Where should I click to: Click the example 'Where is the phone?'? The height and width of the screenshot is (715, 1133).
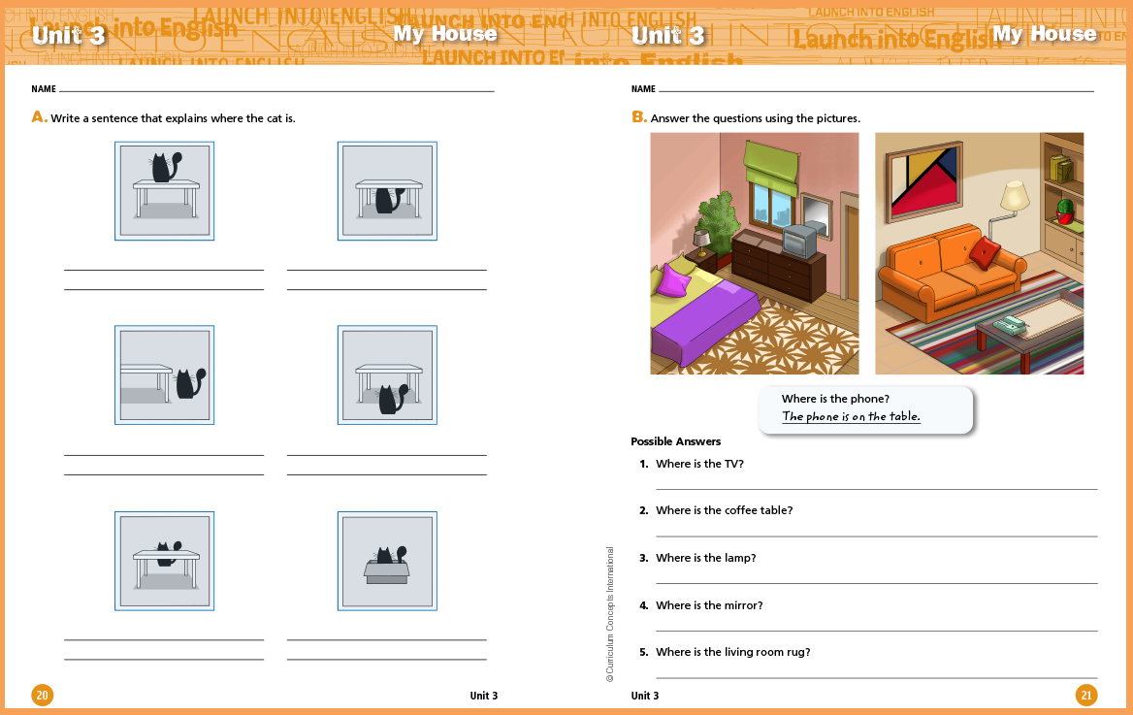[x=835, y=399]
